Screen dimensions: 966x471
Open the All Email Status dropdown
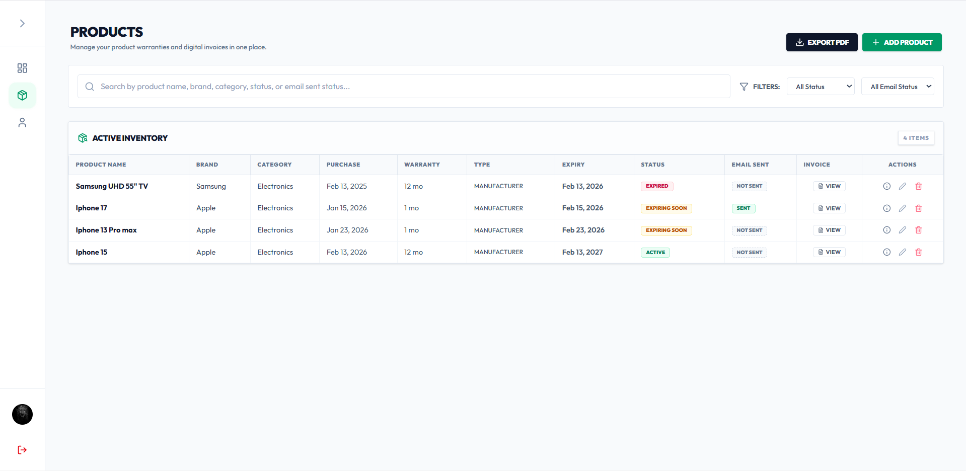click(x=898, y=87)
